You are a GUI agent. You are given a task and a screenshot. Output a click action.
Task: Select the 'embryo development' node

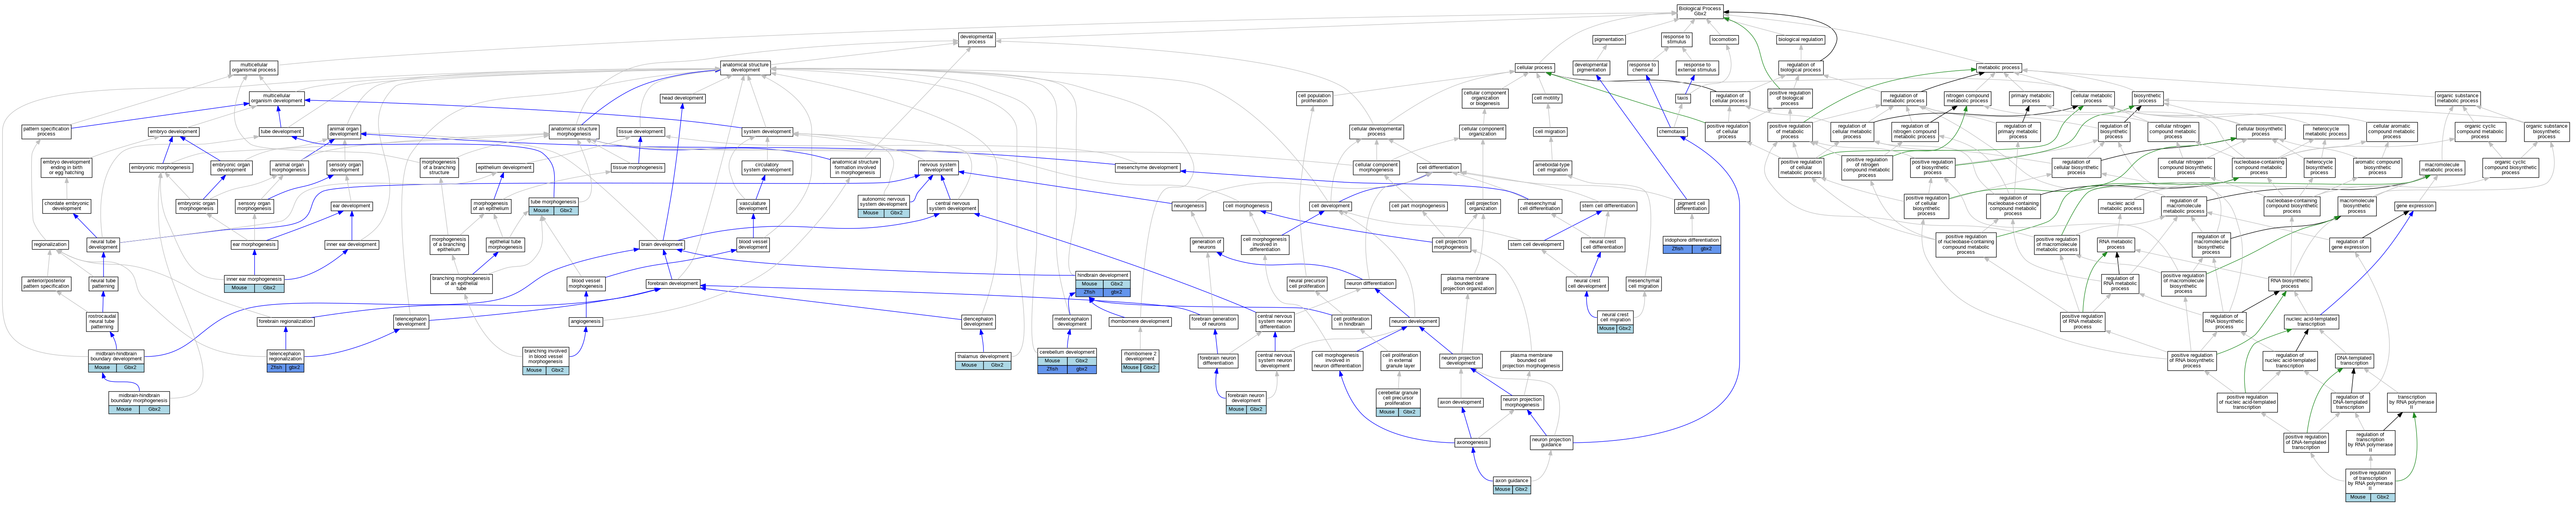pos(174,131)
